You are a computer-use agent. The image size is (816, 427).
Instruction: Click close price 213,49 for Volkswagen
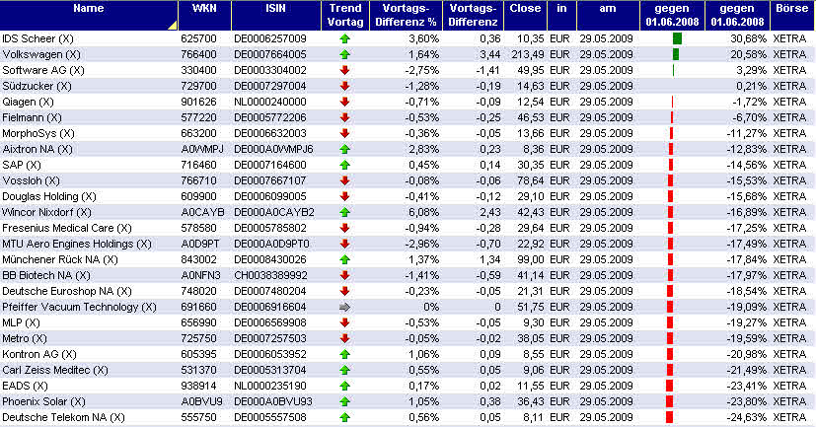tap(527, 54)
